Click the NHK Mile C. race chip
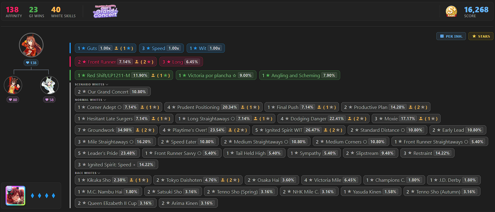This screenshot has width=495, height=212. click(x=309, y=192)
